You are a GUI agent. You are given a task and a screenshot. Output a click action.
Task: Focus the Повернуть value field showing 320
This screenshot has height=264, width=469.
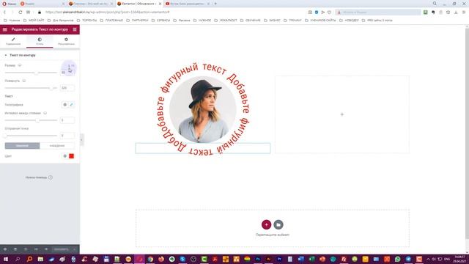click(x=67, y=88)
